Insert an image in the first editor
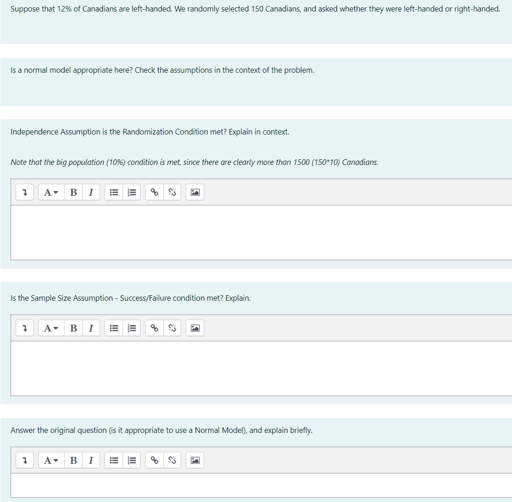The image size is (512, 502). (194, 192)
